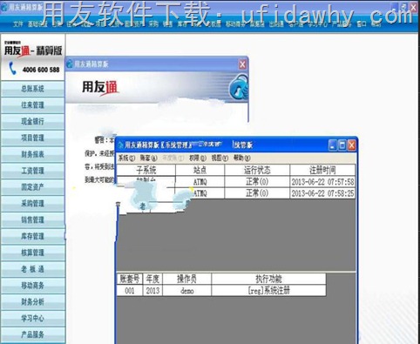Minimize the 系统管理 window
This screenshot has height=344, width=420.
coord(333,145)
